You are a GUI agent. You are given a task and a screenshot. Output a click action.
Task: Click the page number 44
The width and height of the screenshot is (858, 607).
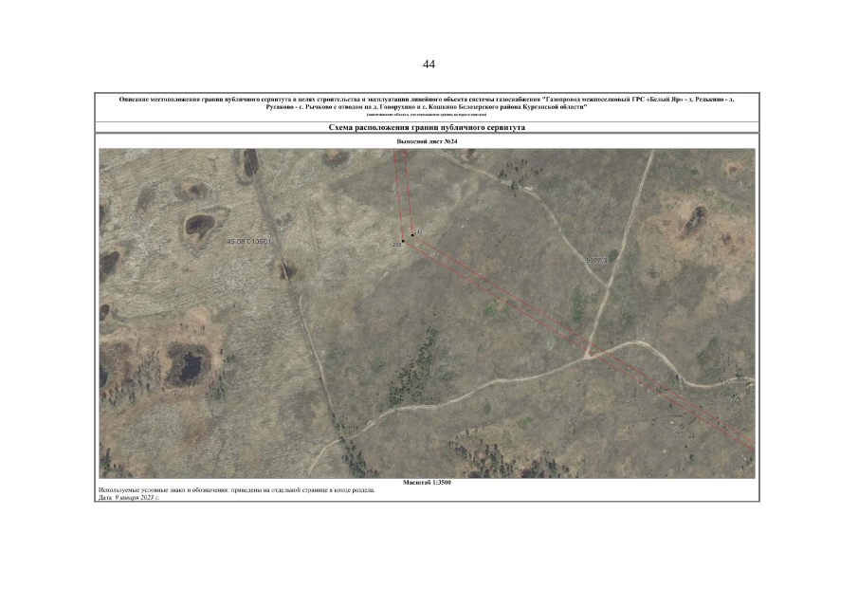(x=429, y=64)
